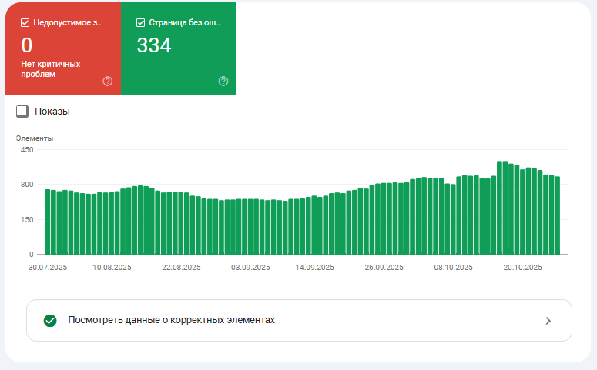Screen dimensions: 597x370
Task: Enable the "Показы" checkbox
Action: pyautogui.click(x=22, y=112)
